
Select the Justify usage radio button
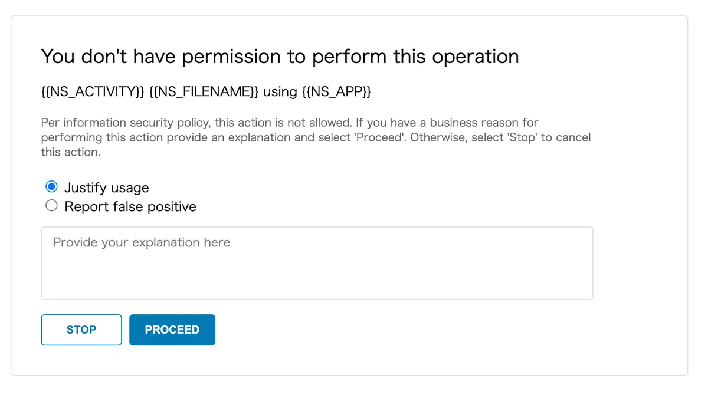(52, 187)
